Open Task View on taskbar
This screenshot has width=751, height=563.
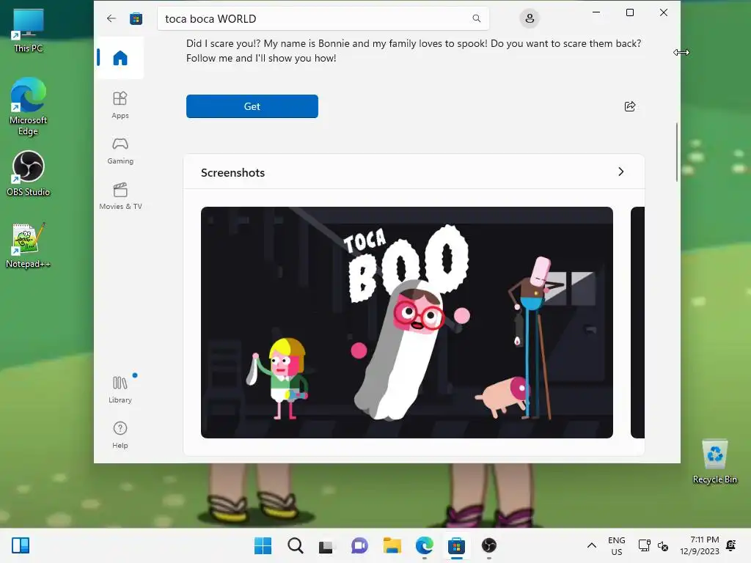327,545
